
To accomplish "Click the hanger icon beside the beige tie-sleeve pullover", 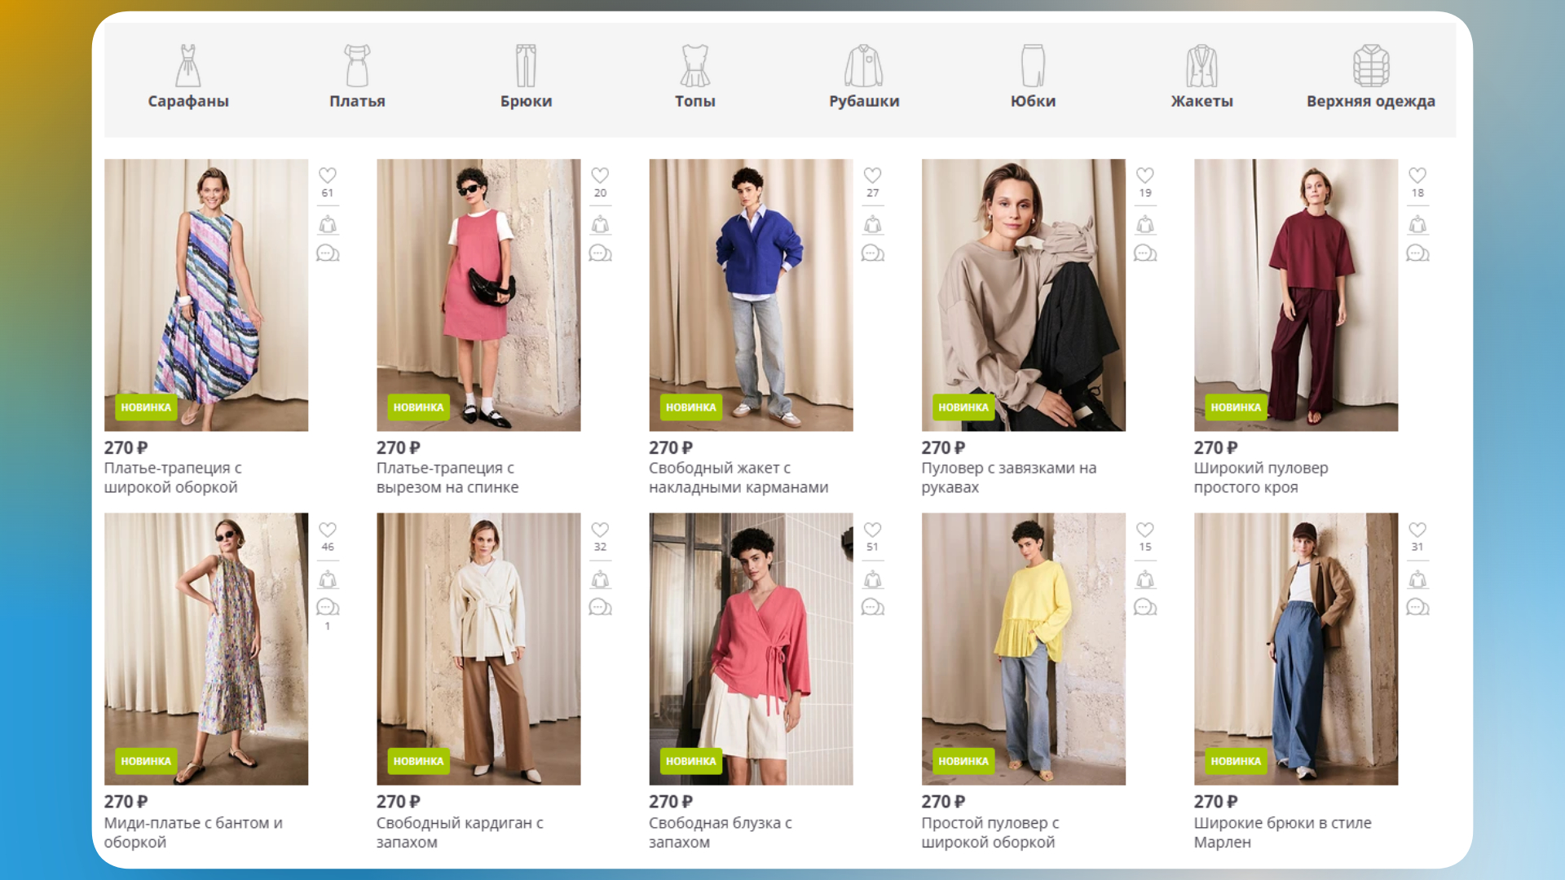I will [1144, 225].
